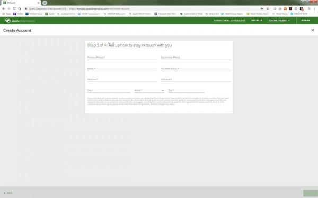Open Appointment Scheduling in the header
This screenshot has width=318, height=198.
pyautogui.click(x=229, y=21)
